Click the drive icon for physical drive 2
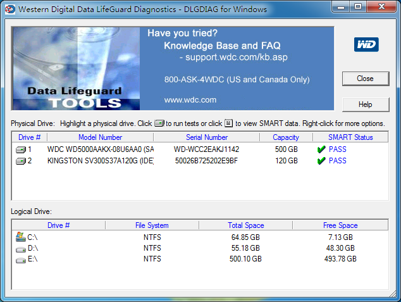Image resolution: width=401 pixels, height=302 pixels. click(21, 161)
